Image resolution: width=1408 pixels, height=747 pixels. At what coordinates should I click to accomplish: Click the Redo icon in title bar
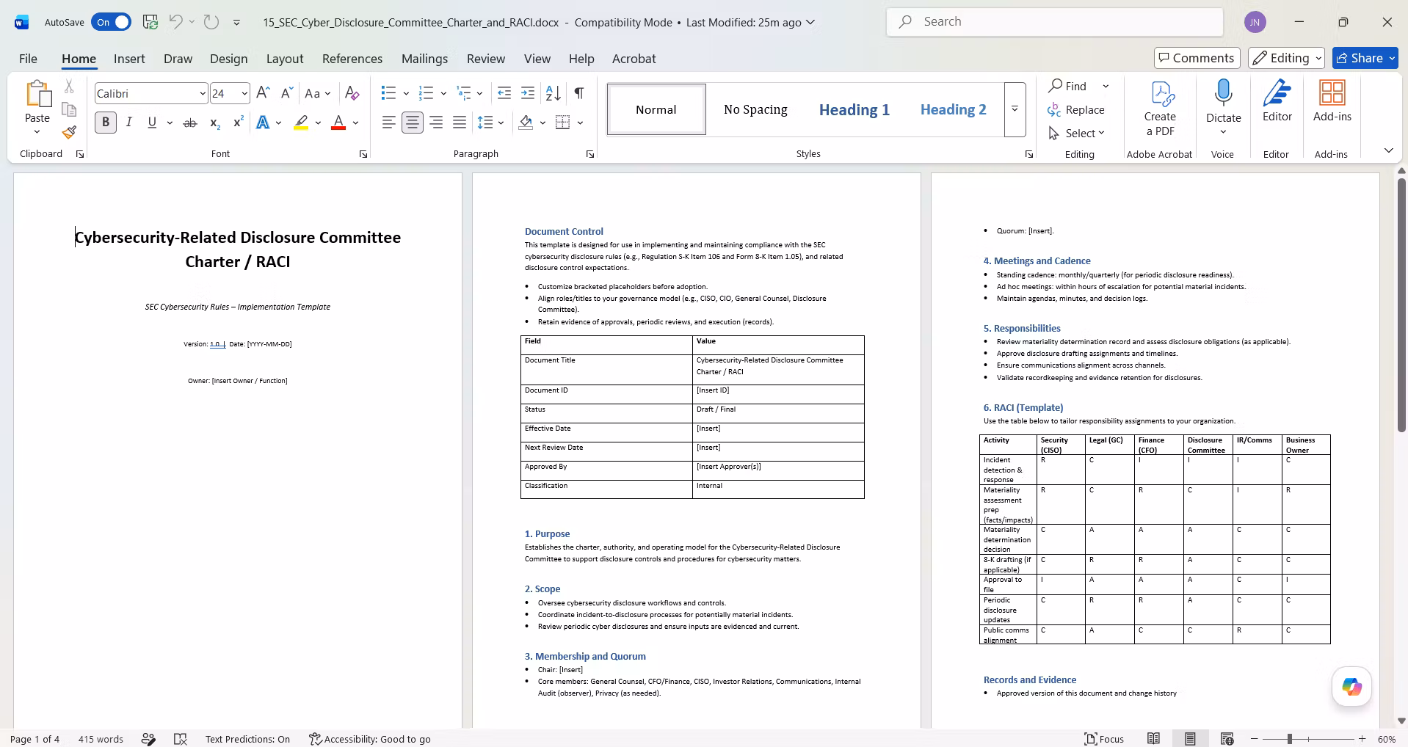211,22
